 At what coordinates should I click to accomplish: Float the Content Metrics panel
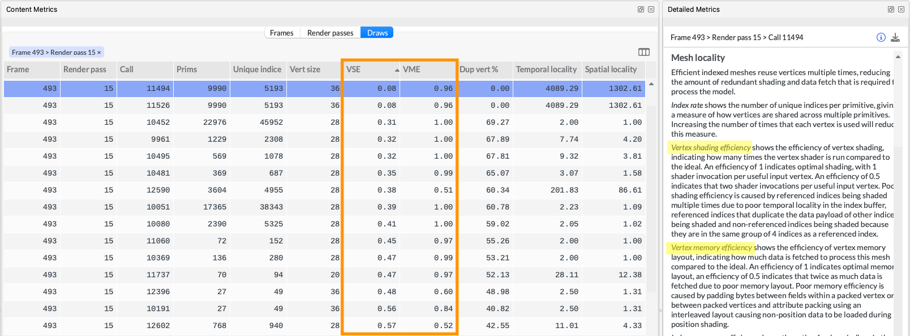[x=641, y=10]
